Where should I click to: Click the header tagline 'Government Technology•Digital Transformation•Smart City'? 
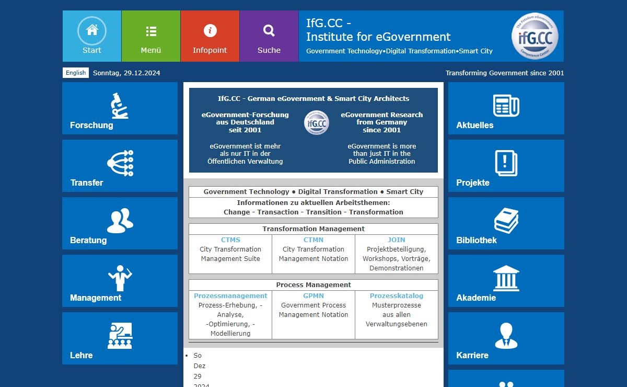(x=400, y=51)
